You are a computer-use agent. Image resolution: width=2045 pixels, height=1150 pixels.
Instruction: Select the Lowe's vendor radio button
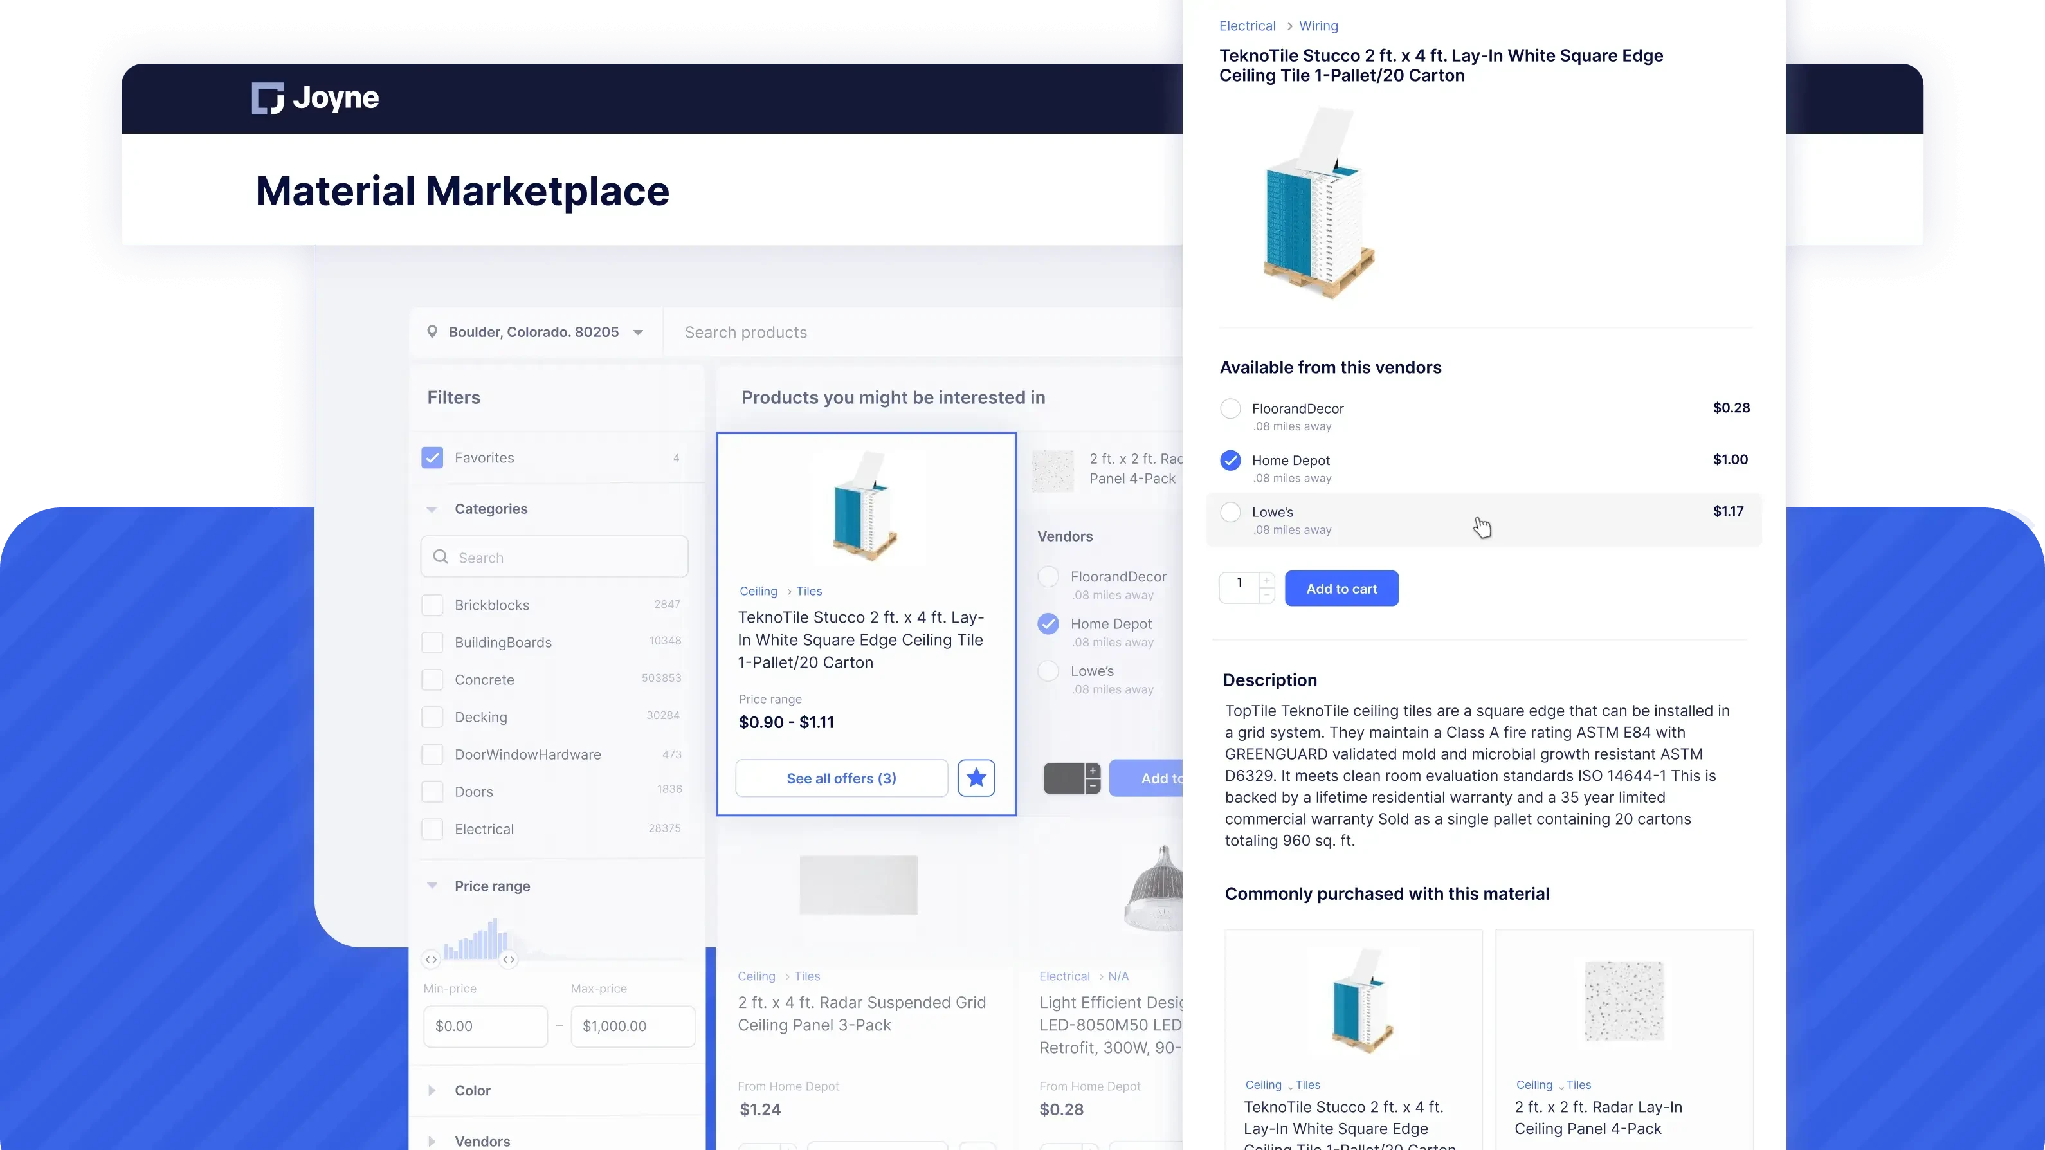1230,512
